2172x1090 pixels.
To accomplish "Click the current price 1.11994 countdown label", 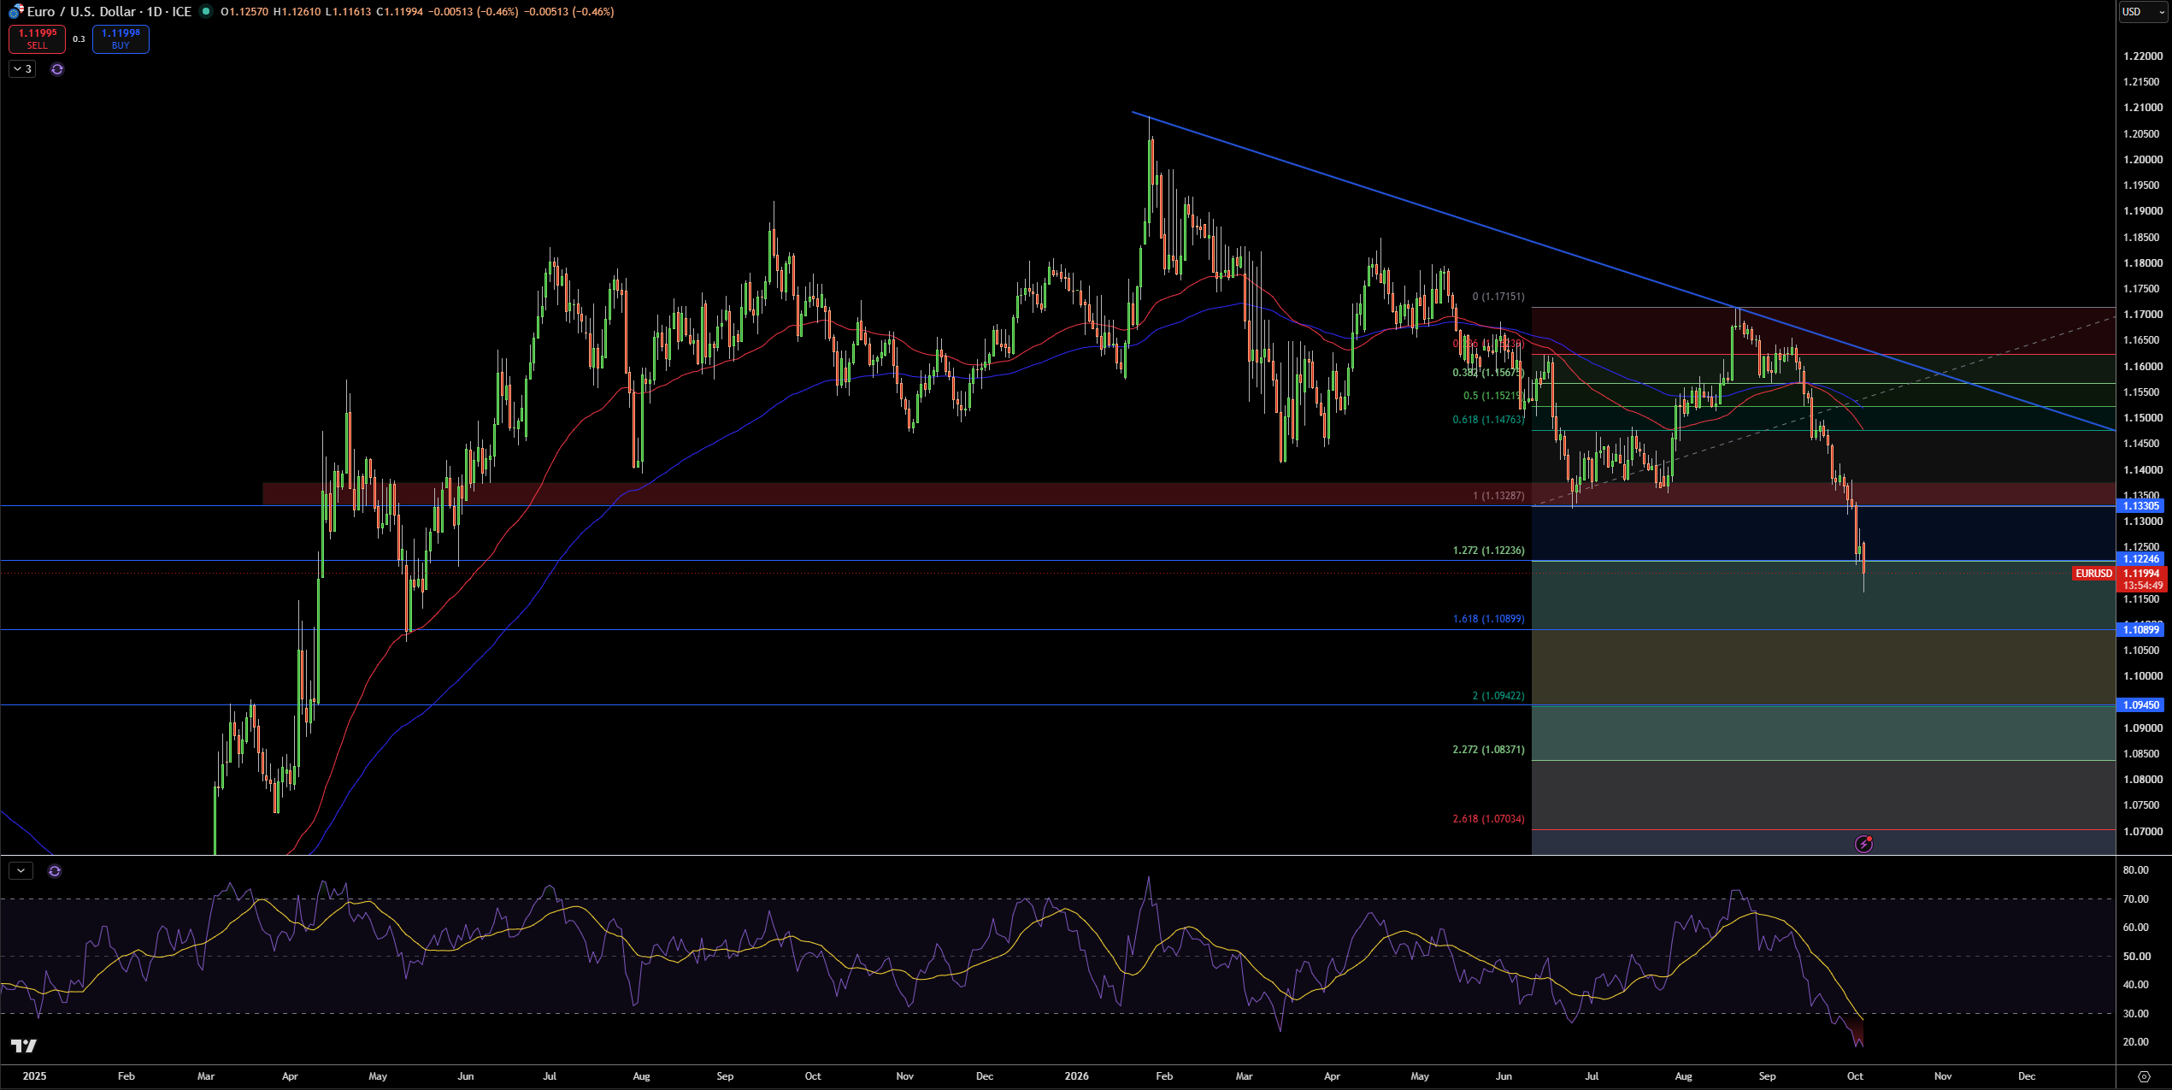I will click(x=2141, y=580).
